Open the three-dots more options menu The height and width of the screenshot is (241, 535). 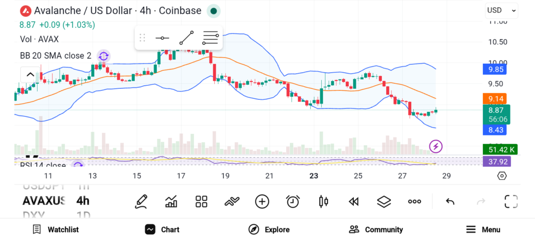(x=414, y=201)
